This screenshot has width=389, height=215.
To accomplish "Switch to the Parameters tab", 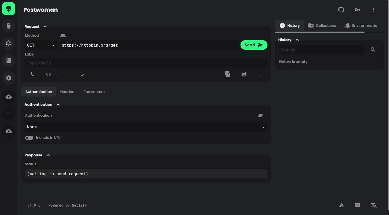I will pyautogui.click(x=94, y=92).
